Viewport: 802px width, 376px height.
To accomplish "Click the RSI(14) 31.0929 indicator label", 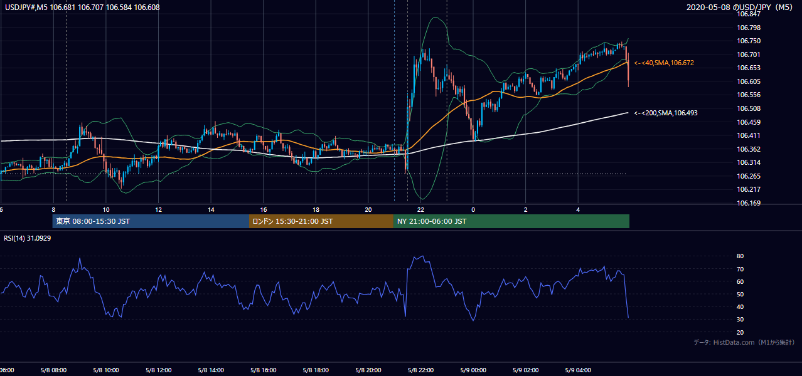I will pyautogui.click(x=26, y=239).
